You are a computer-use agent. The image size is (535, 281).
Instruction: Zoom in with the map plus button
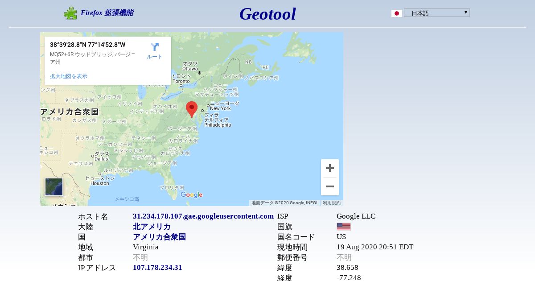(330, 168)
